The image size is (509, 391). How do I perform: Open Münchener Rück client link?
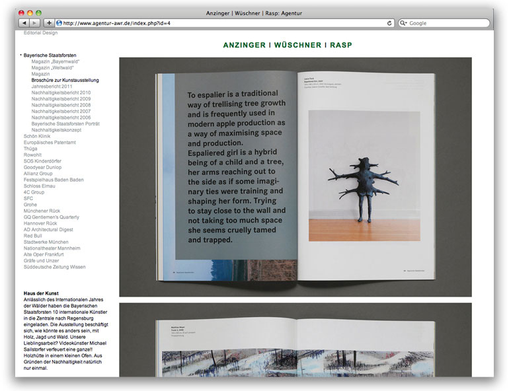pyautogui.click(x=42, y=211)
